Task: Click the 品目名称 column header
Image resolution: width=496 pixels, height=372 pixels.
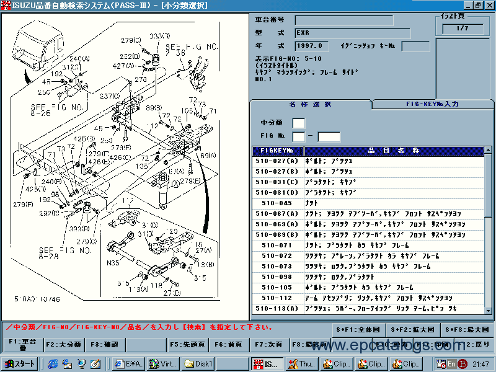Action: pos(394,151)
